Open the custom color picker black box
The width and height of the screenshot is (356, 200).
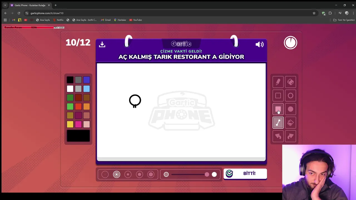point(78,136)
